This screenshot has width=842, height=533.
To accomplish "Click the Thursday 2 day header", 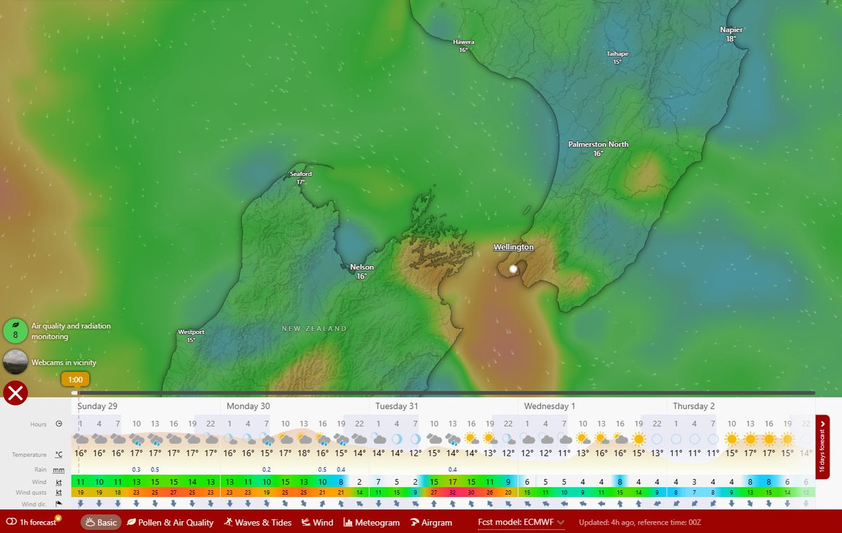I will (695, 406).
